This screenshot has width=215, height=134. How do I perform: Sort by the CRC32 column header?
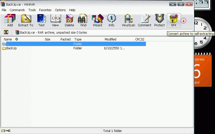click(137, 39)
